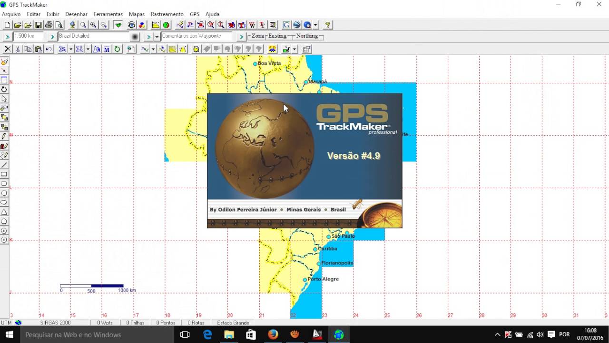Click the dark square button beside Brazil Detailed
The image size is (609, 343).
coord(135,36)
